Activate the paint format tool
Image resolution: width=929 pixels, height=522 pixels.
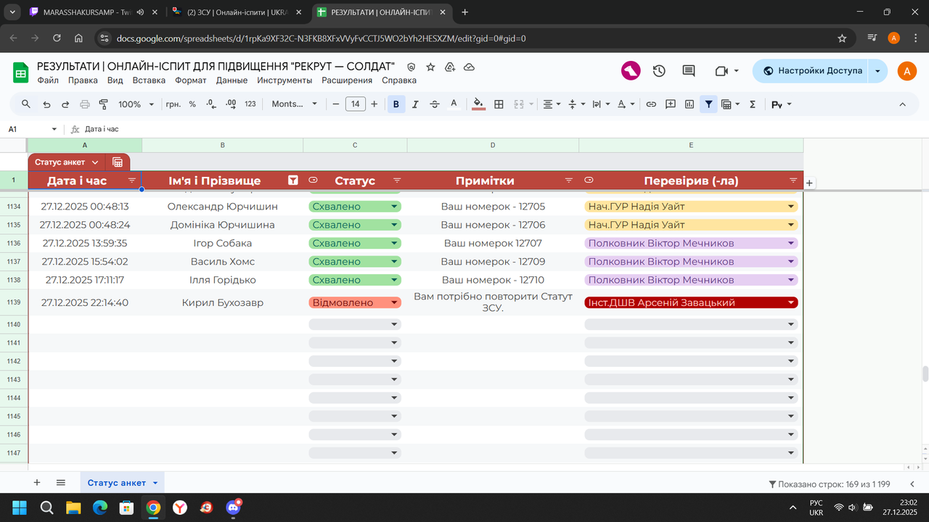[x=103, y=104]
